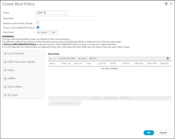
Task: Expand CIMC Mounted vMedia section
Action: coord(24,62)
